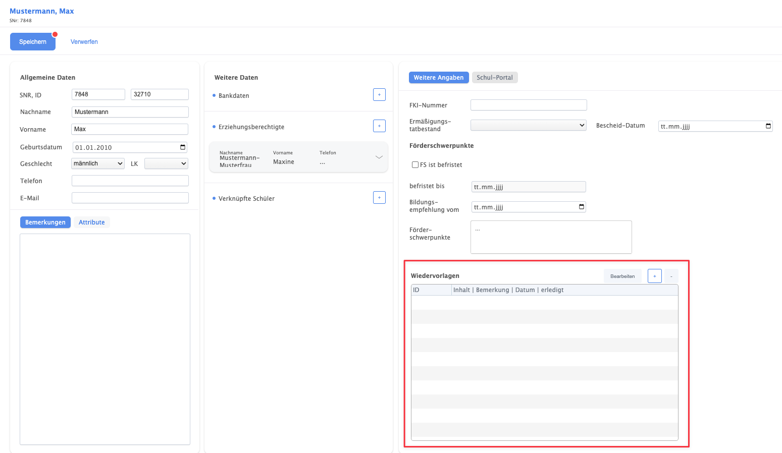Click the Bearbeiten button in Wiedervorlagen
The height and width of the screenshot is (453, 782).
(622, 276)
